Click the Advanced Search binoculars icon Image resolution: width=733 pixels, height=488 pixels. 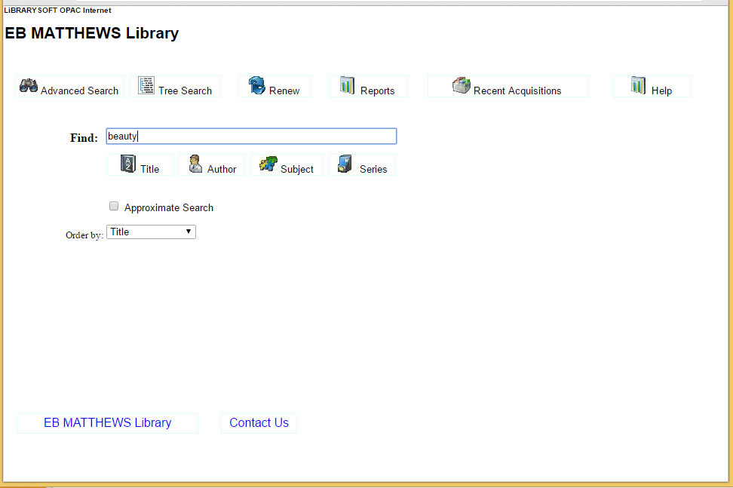pos(29,85)
